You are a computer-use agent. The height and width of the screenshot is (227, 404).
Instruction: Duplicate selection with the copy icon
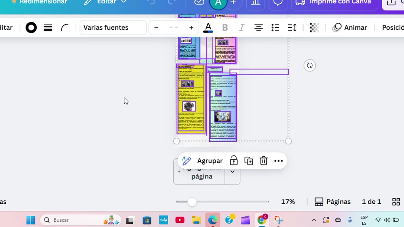(x=249, y=161)
